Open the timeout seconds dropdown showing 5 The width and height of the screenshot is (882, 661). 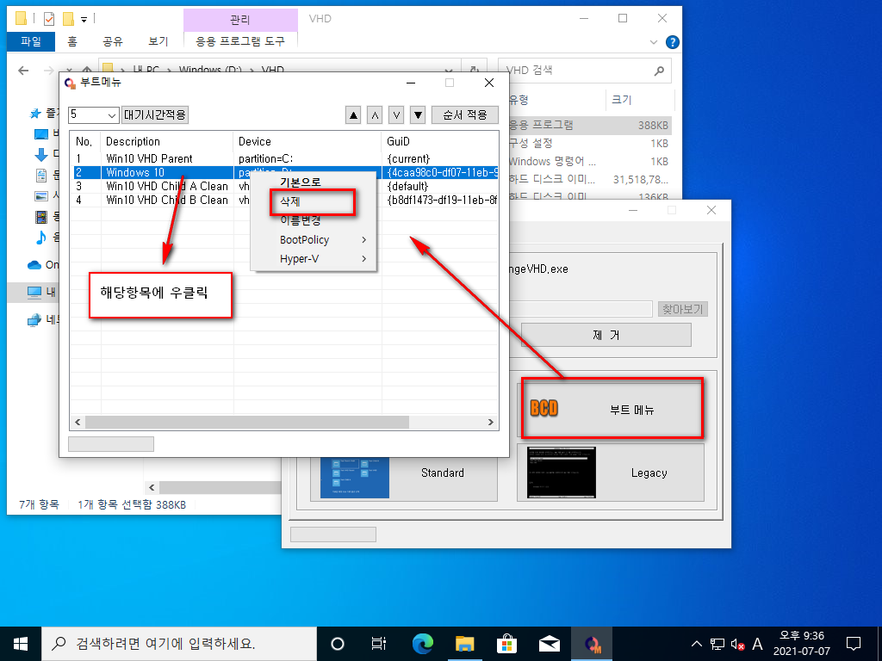click(94, 114)
